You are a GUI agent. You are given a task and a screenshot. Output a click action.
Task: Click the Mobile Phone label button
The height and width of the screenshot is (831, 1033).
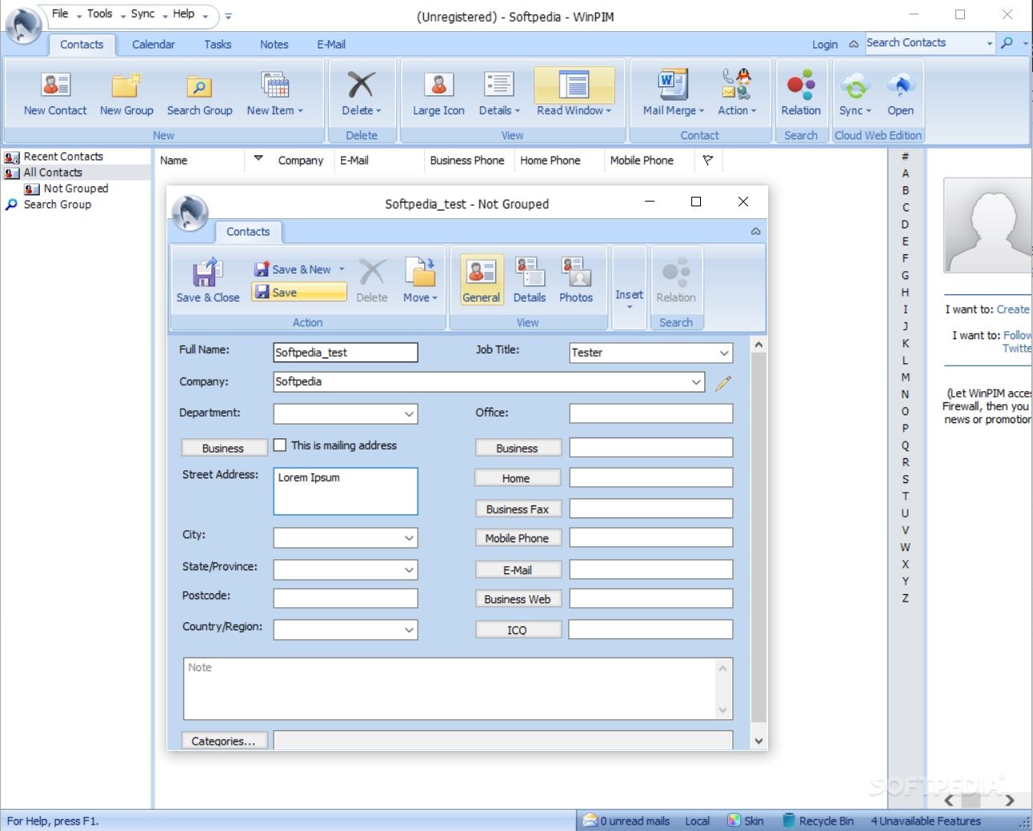pos(517,538)
